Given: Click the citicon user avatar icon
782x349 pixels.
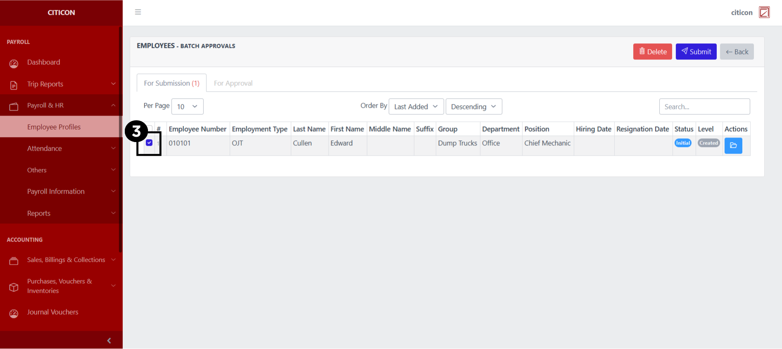Looking at the screenshot, I should 764,12.
